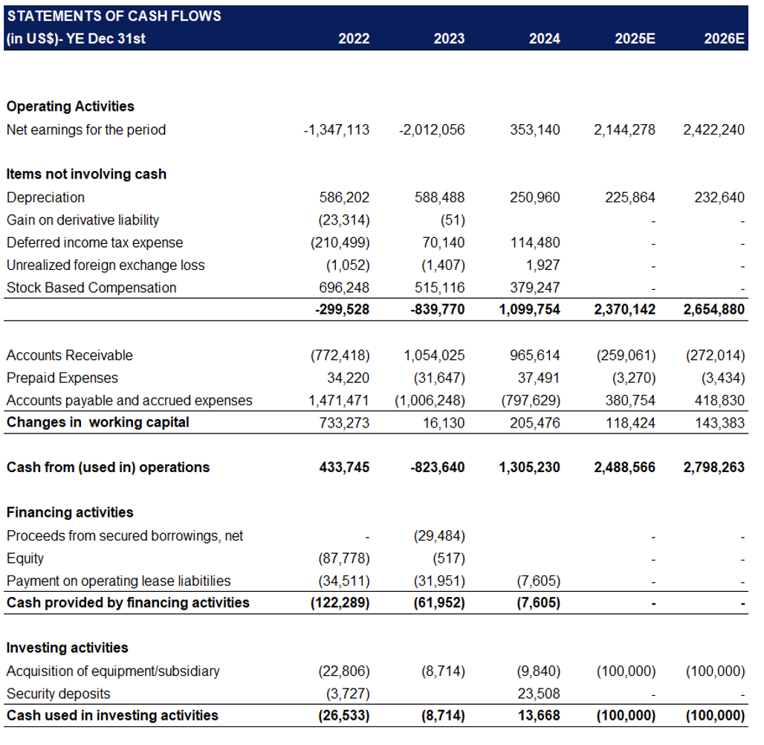Select 'Accounts payable and accrued expenses' label

(129, 401)
